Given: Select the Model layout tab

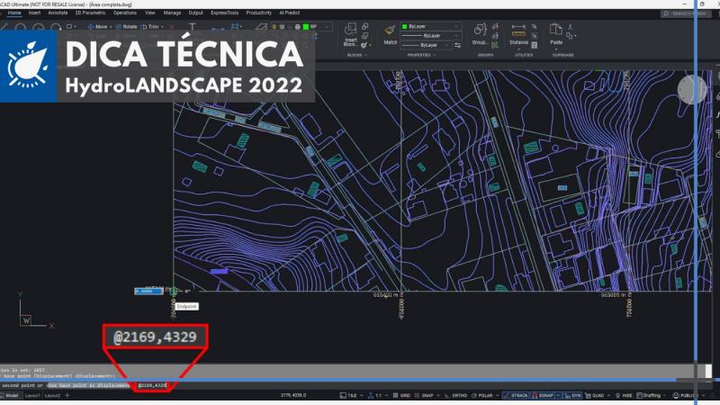Looking at the screenshot, I should 10,395.
